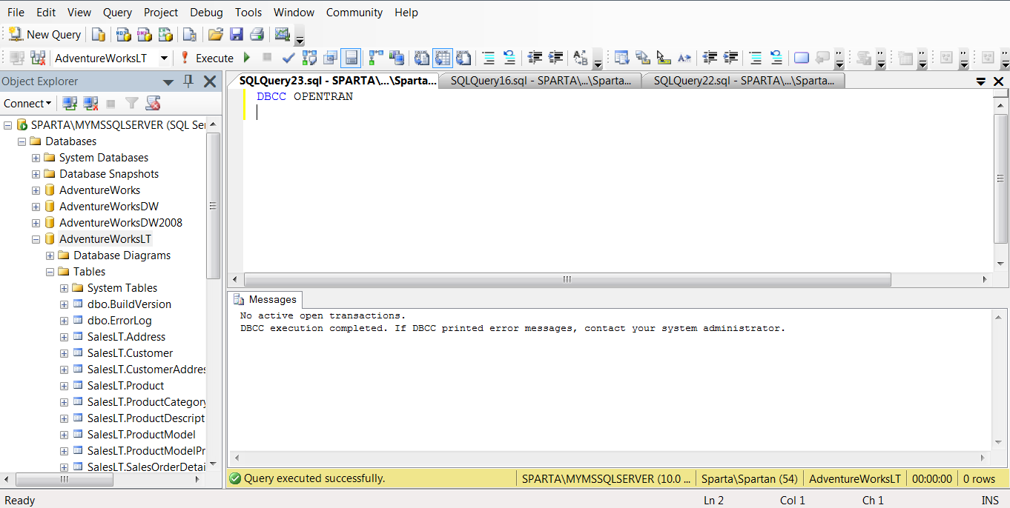The image size is (1010, 508).
Task: Click the Save disk icon in toolbar
Action: (236, 34)
